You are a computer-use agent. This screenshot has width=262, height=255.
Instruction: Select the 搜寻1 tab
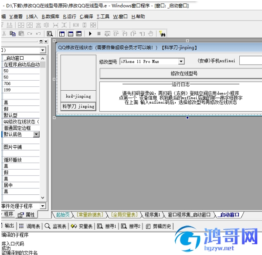(107, 226)
